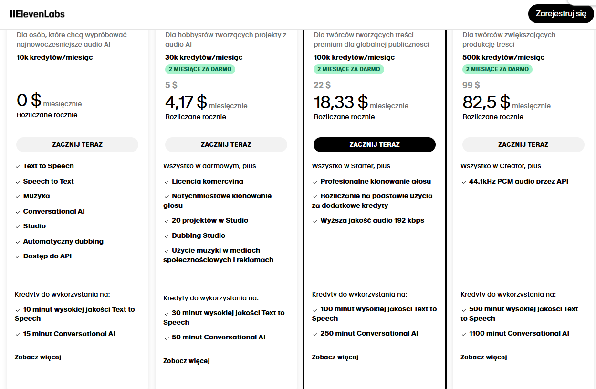Click the 2 MIESIĄCE ZA DARMO badge under 500k kredytów

click(497, 69)
